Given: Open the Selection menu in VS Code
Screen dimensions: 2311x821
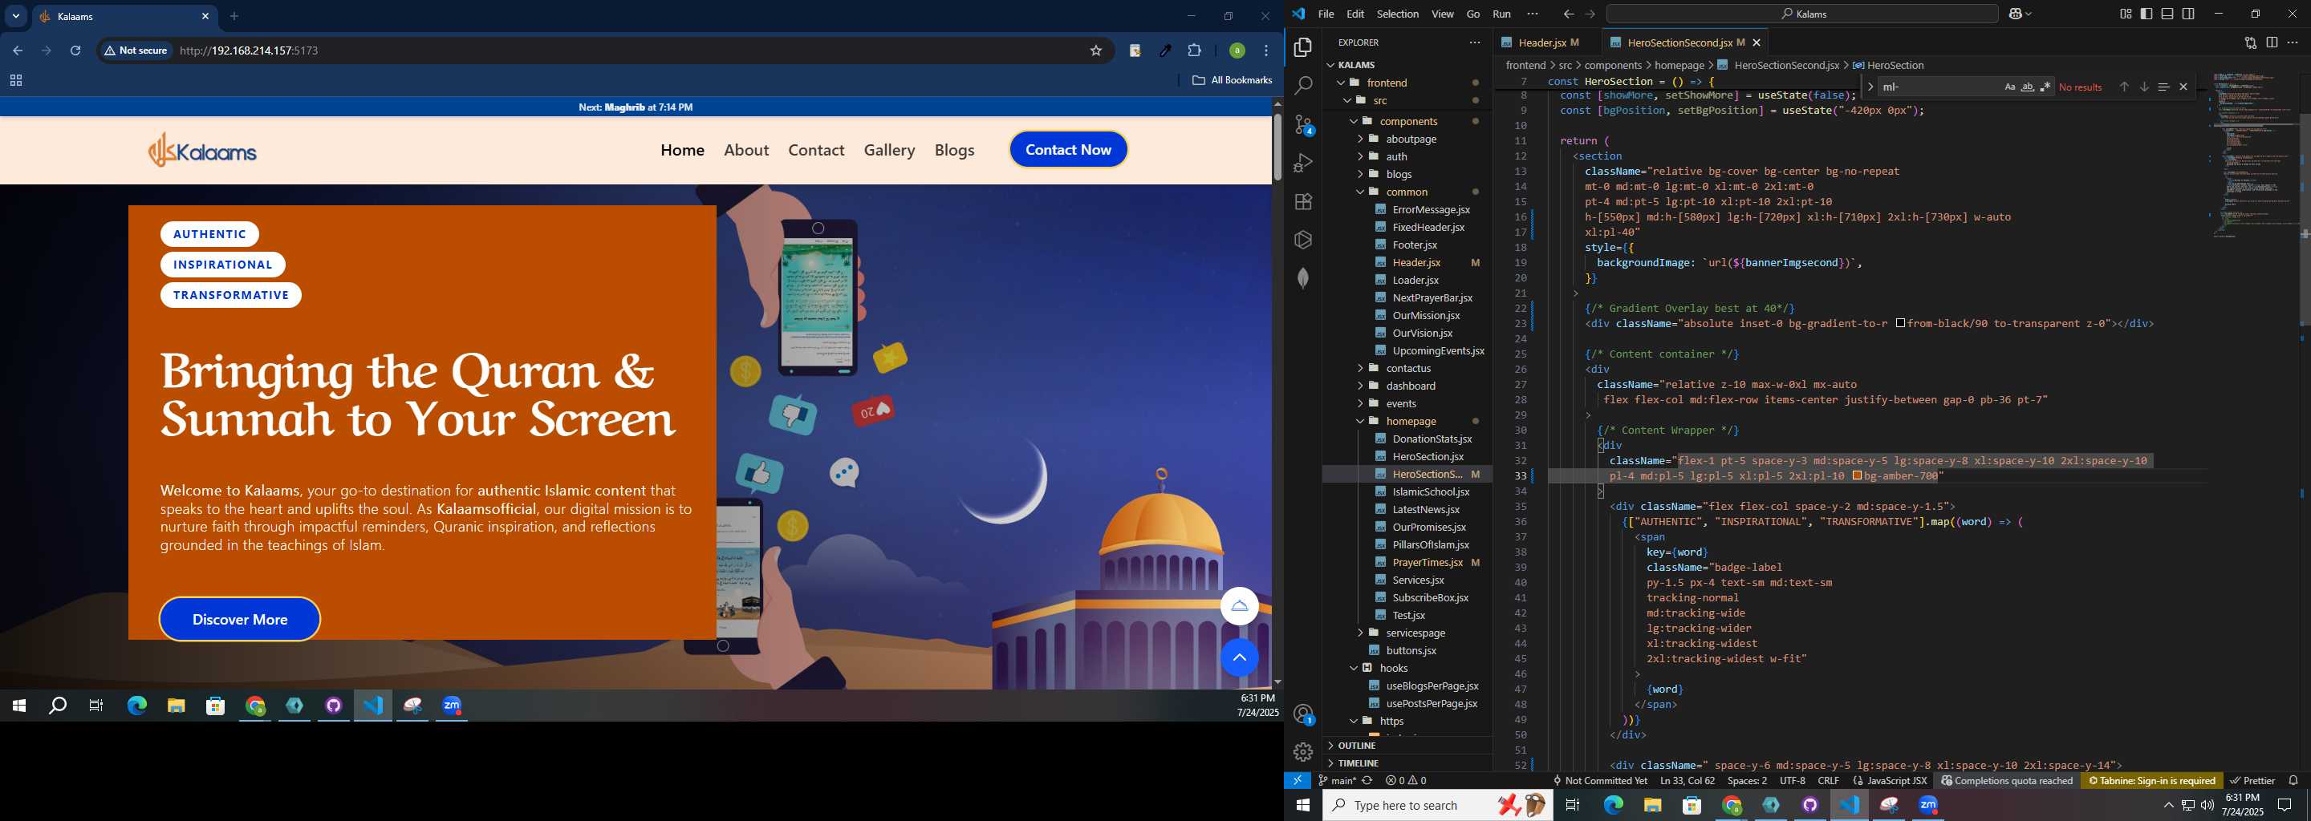Looking at the screenshot, I should click(1397, 14).
